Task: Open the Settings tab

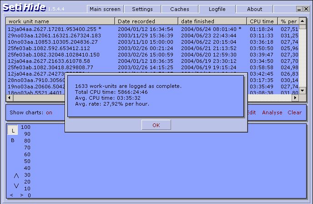Action: click(142, 9)
